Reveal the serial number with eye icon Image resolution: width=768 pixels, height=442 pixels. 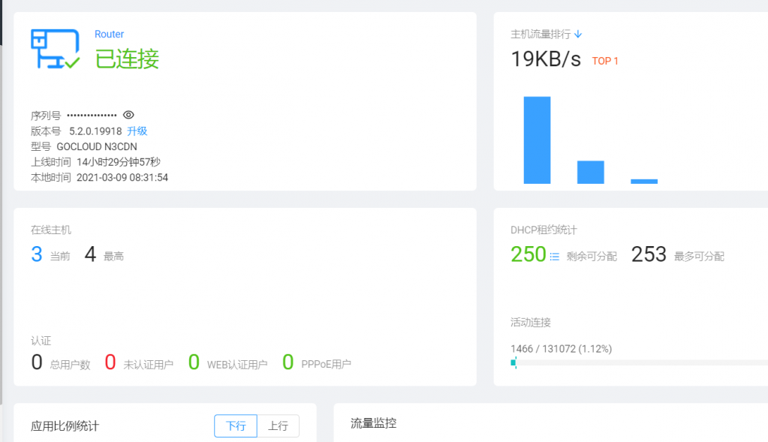[128, 115]
